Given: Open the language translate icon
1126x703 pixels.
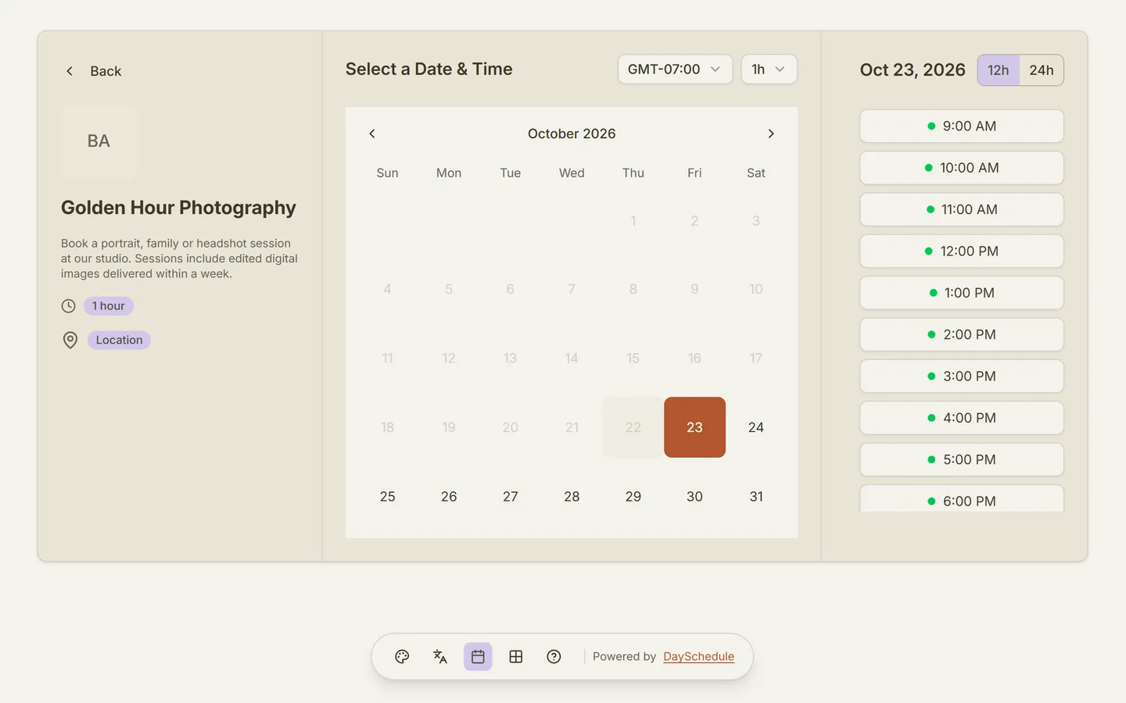Looking at the screenshot, I should [440, 657].
